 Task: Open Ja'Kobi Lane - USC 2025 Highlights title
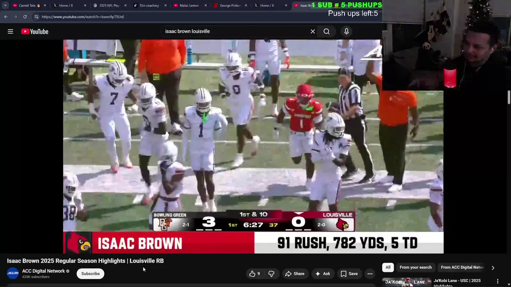[457, 282]
